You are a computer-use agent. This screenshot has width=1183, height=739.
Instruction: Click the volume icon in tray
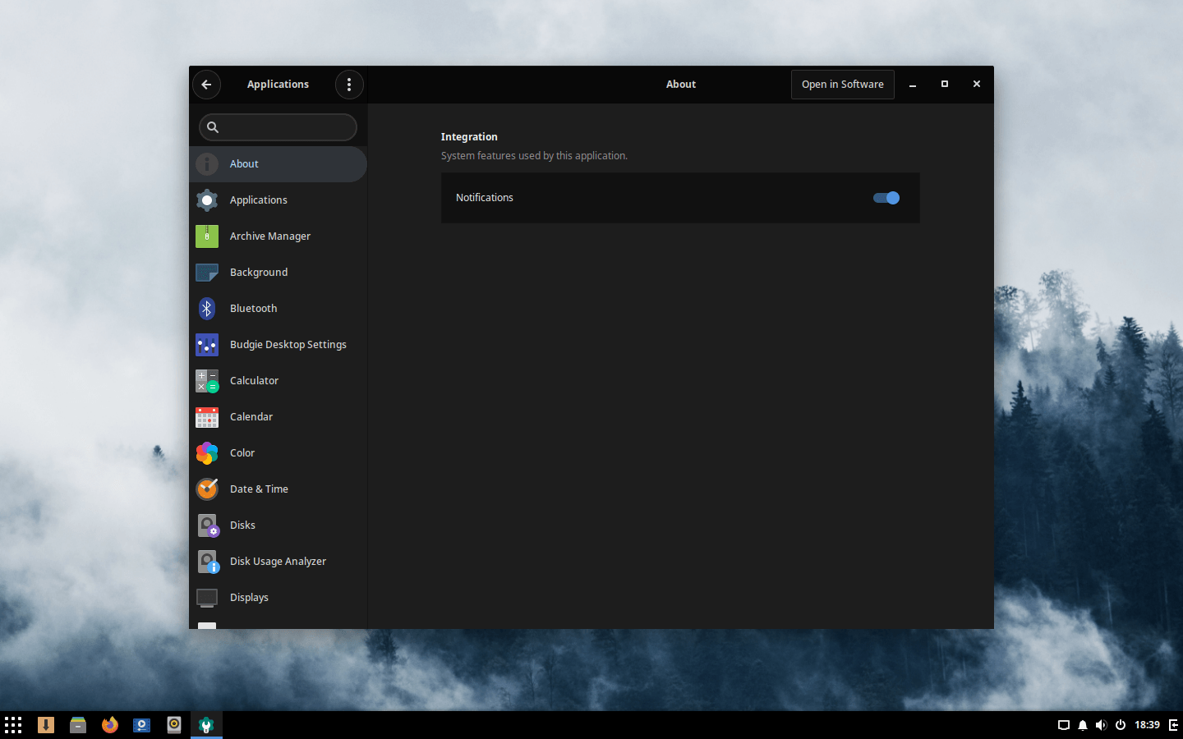[1102, 725]
